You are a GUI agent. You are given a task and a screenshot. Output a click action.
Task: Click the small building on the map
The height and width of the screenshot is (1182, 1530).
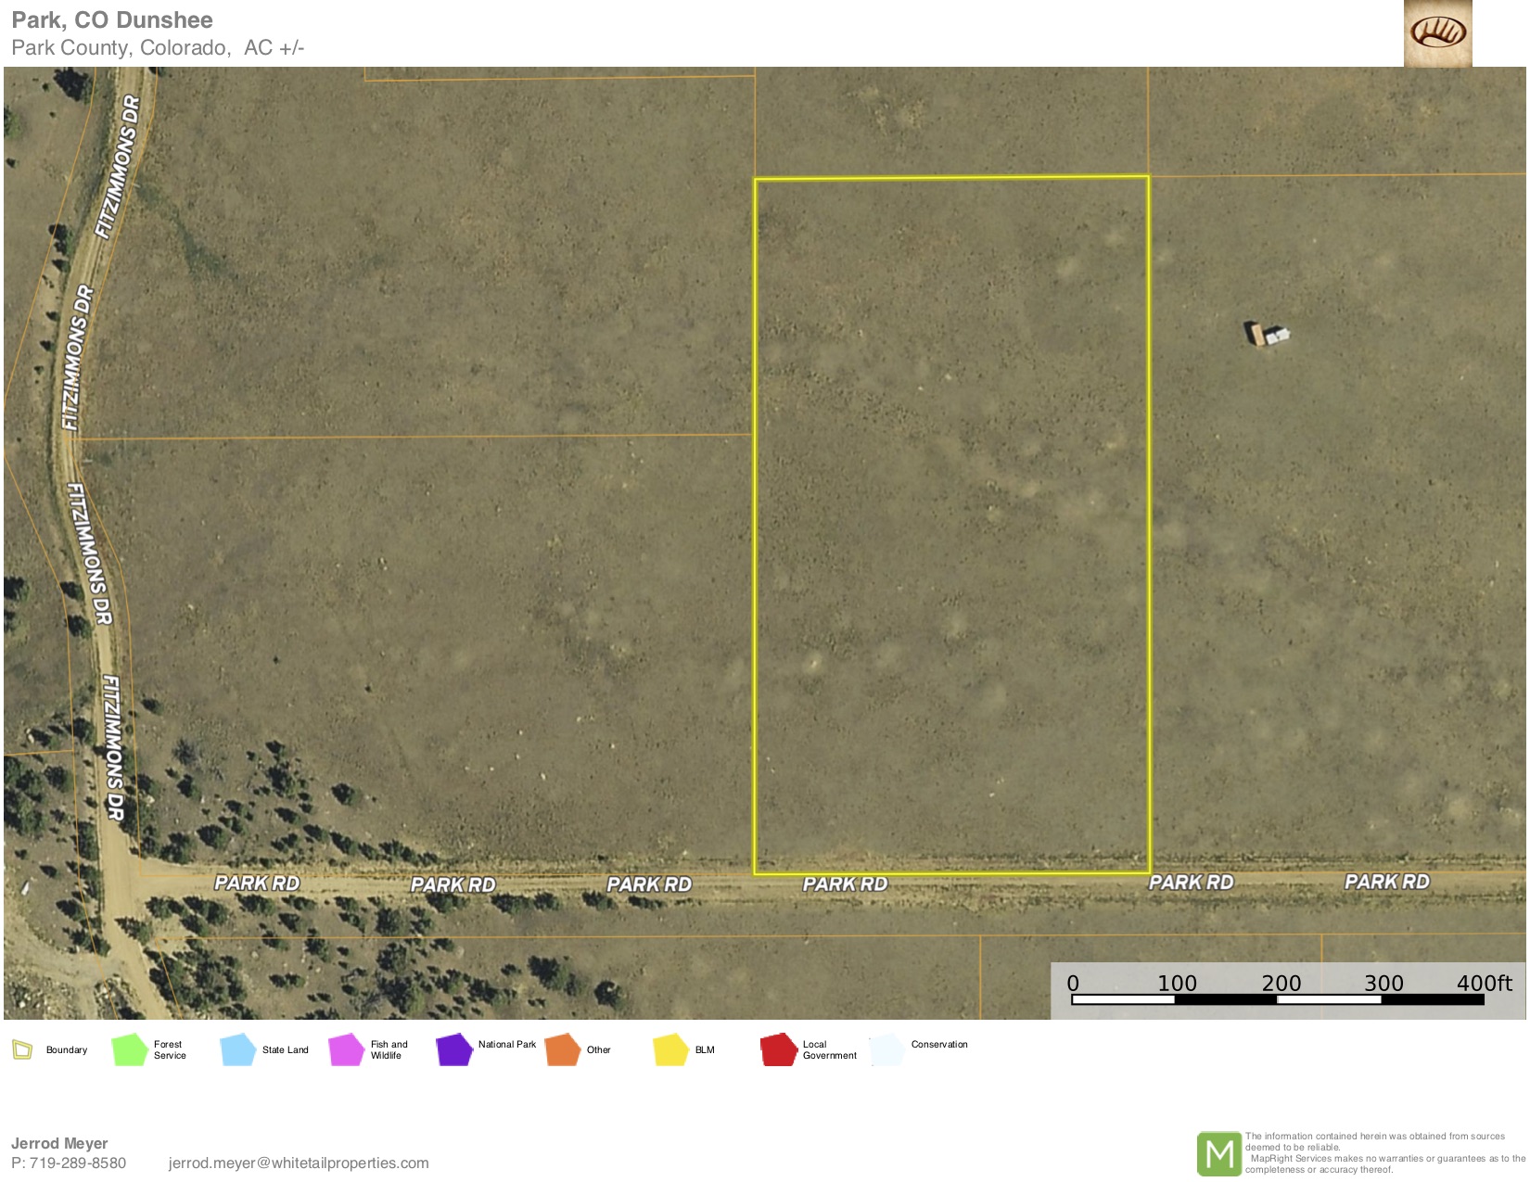[x=1267, y=334]
